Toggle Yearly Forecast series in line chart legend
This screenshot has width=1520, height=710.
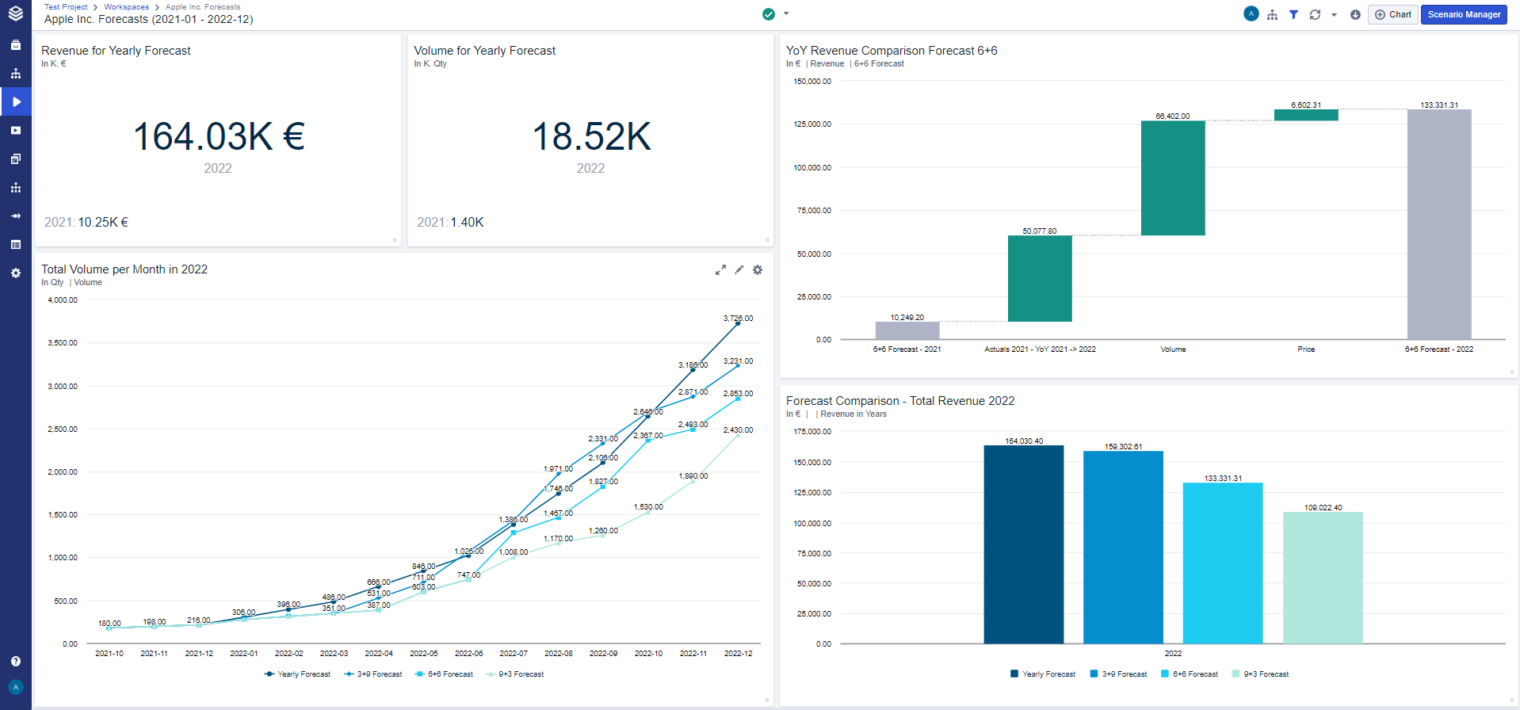(x=297, y=674)
